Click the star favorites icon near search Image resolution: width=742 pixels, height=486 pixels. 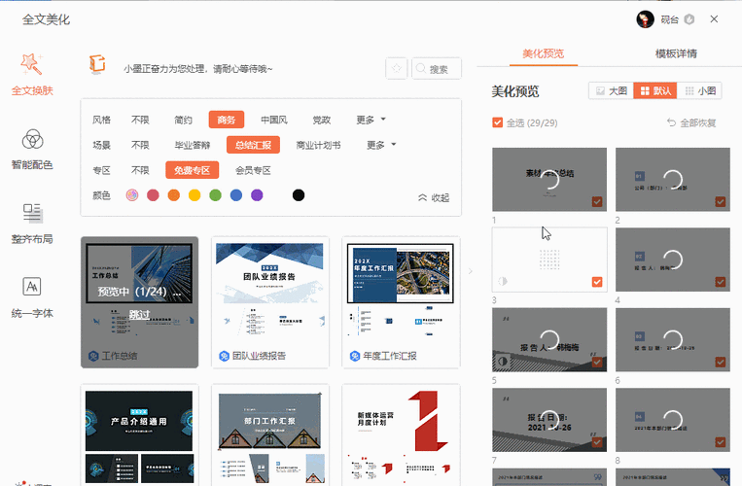tap(396, 69)
